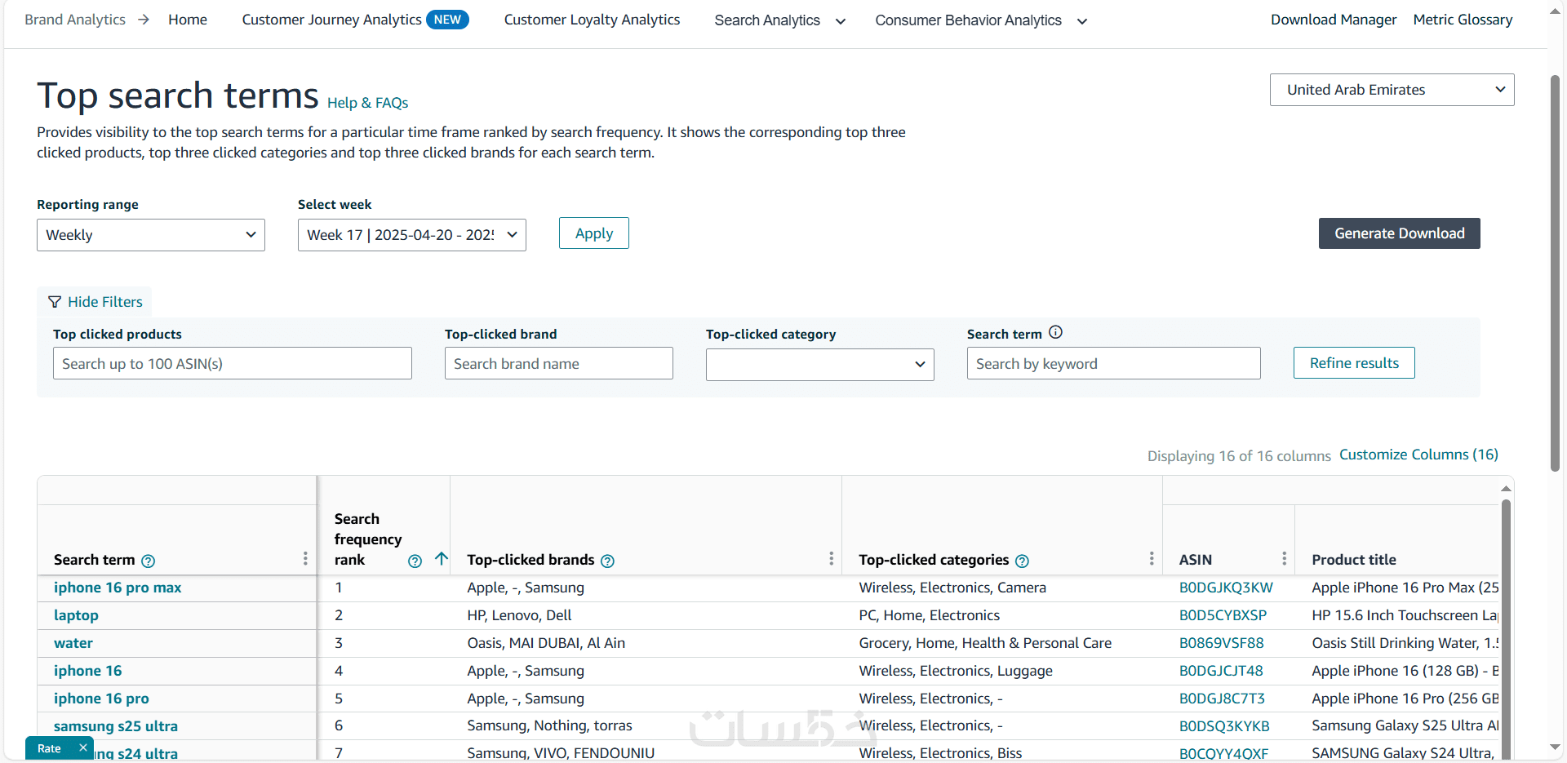1567x763 pixels.
Task: Click the Search term info icon in filters
Action: tap(1055, 332)
